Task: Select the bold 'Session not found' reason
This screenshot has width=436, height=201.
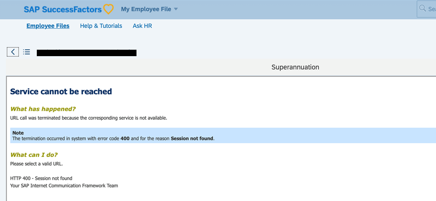Action: click(x=192, y=138)
